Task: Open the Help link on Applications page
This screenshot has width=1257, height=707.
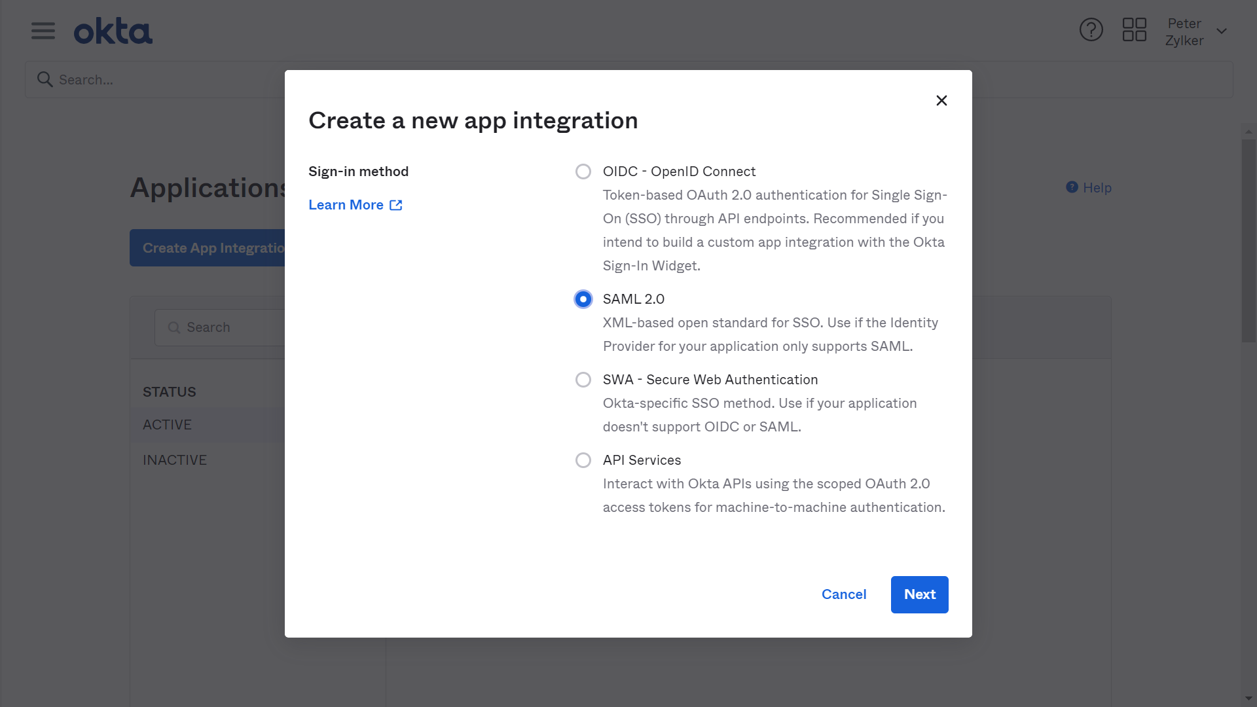Action: pyautogui.click(x=1089, y=188)
